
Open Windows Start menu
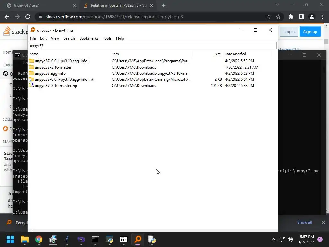pyautogui.click(x=10, y=239)
